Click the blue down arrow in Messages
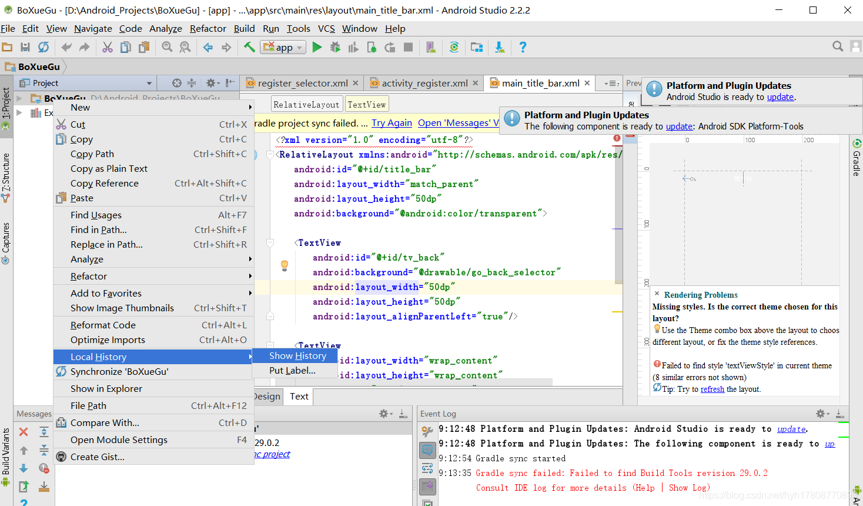The width and height of the screenshot is (863, 506). tap(24, 468)
